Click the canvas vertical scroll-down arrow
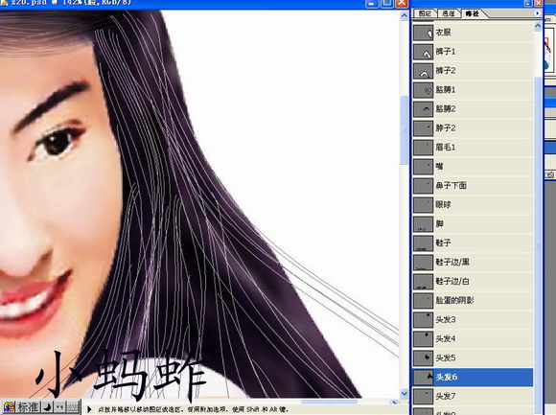Viewport: 556px width, 415px height. pyautogui.click(x=405, y=393)
